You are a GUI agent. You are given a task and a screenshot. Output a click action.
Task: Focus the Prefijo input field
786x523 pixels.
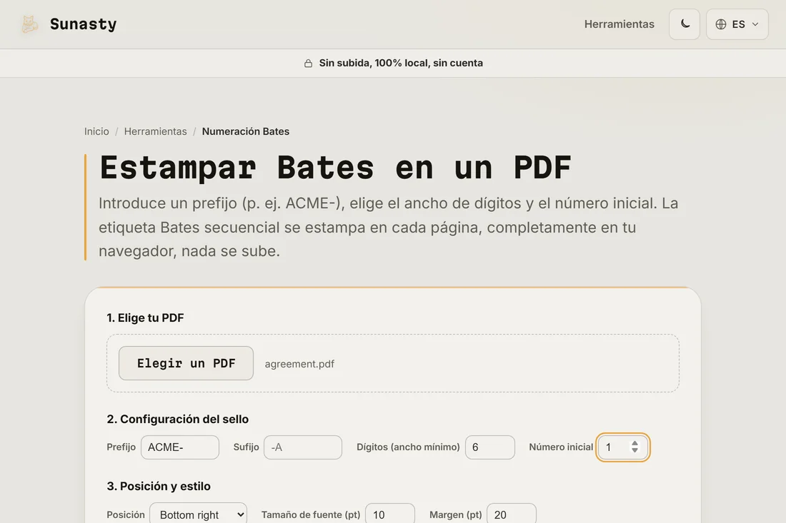tap(180, 447)
